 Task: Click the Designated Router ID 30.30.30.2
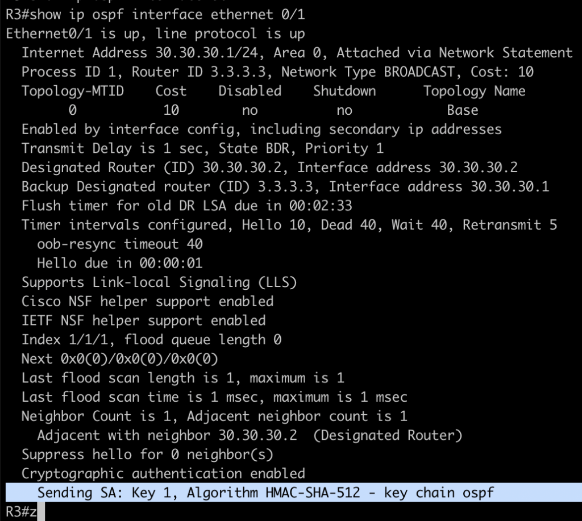tap(250, 168)
